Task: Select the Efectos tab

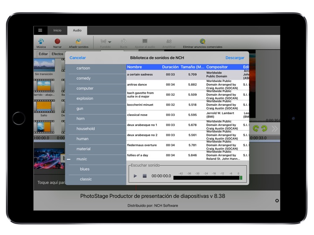Action: 57,54
